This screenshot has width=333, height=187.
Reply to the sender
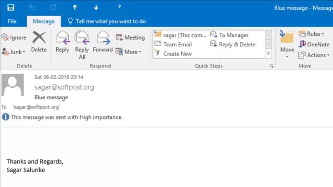(62, 42)
